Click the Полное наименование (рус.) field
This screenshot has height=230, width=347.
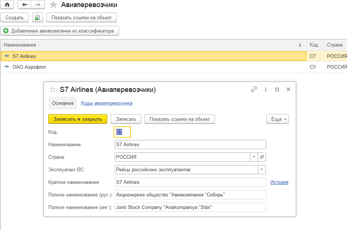190,195
